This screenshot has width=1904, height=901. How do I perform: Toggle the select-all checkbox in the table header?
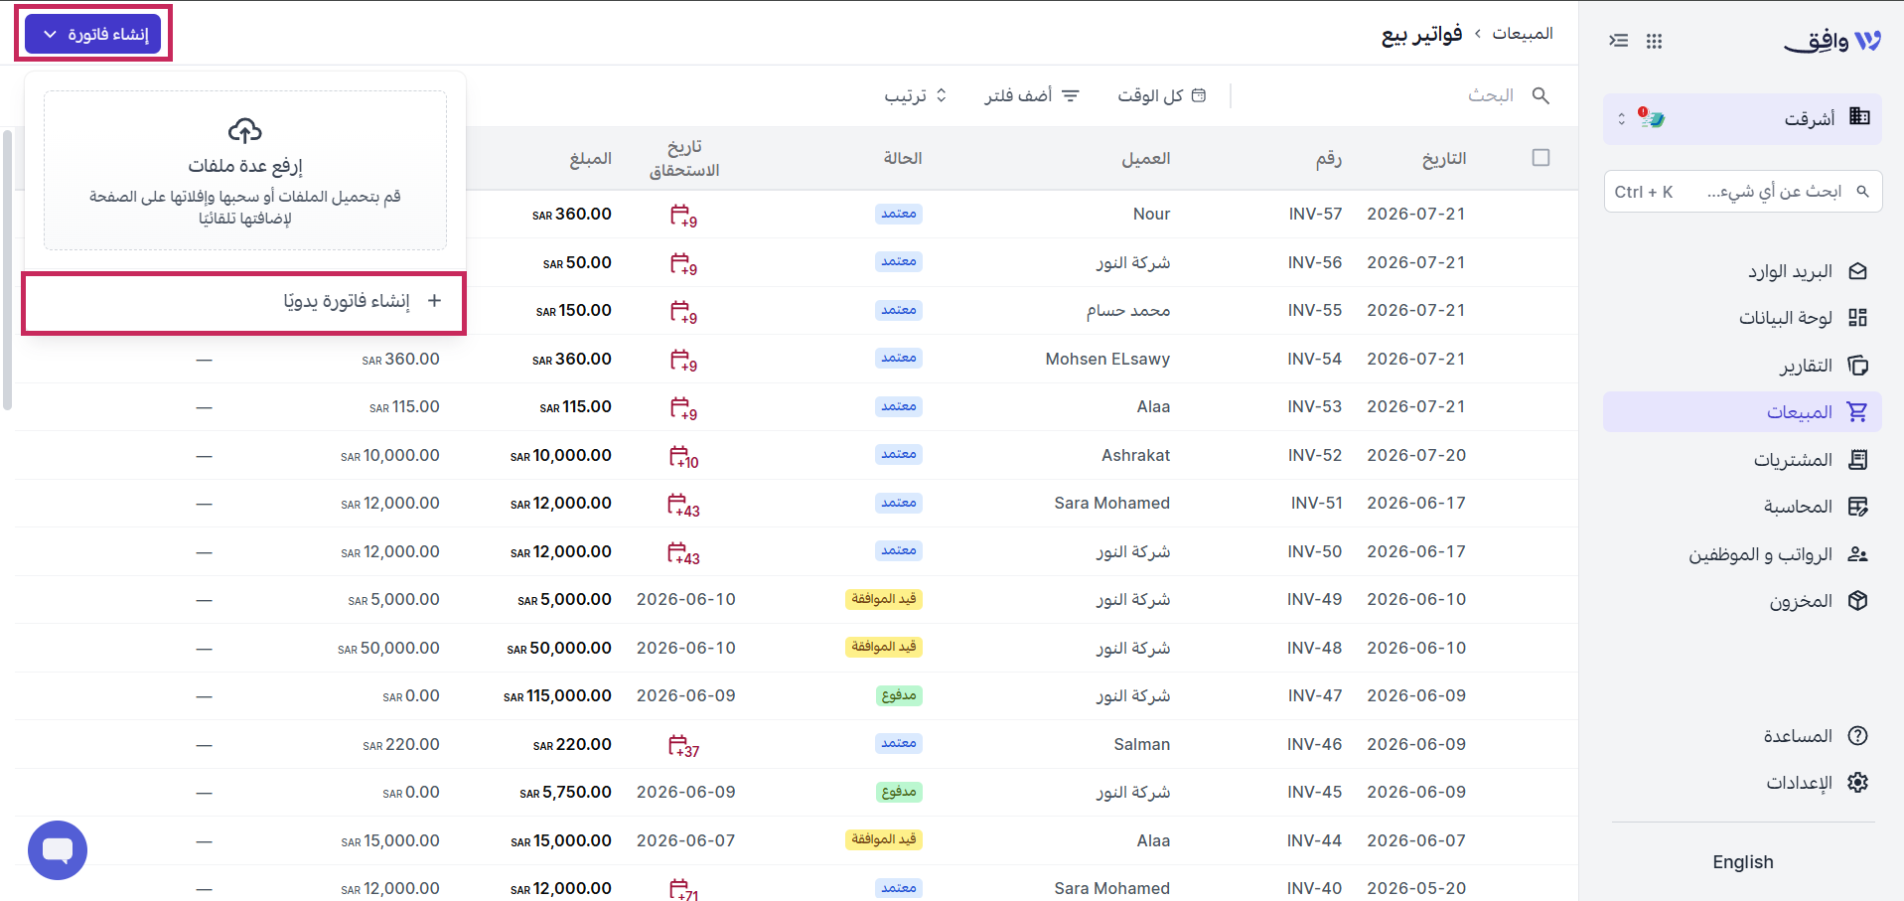1540,158
